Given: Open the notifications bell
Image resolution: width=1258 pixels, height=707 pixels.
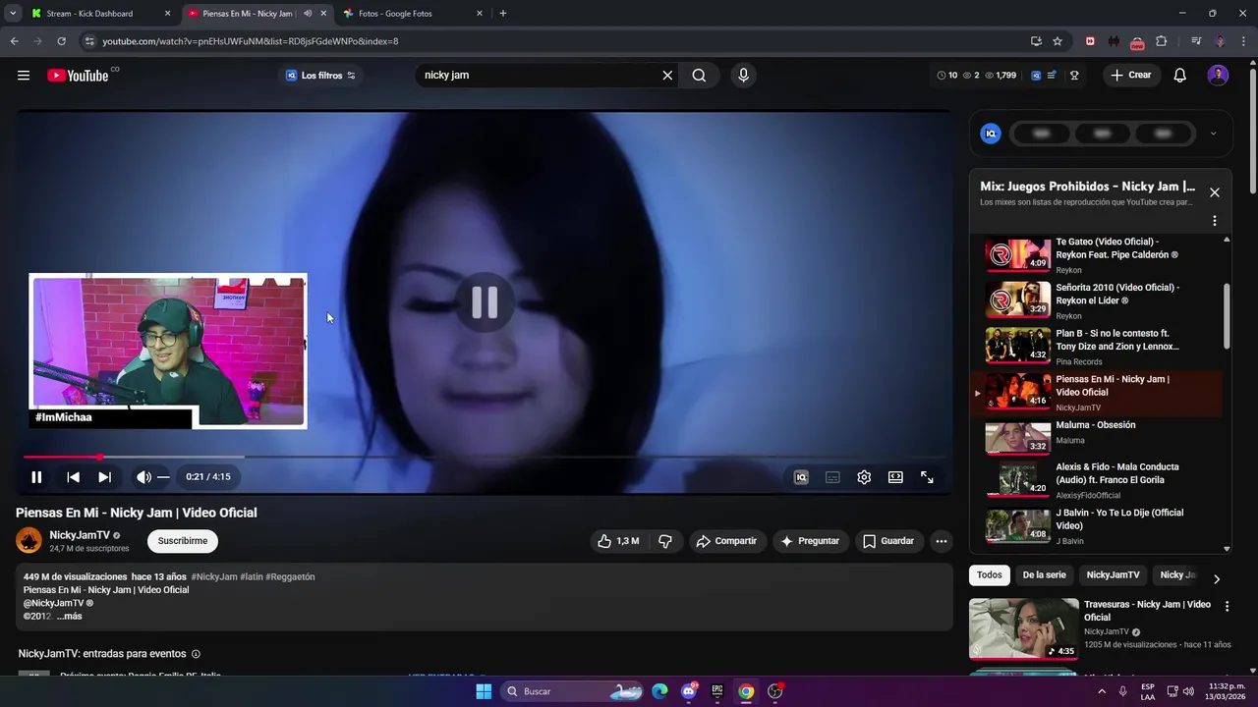Looking at the screenshot, I should (1180, 76).
